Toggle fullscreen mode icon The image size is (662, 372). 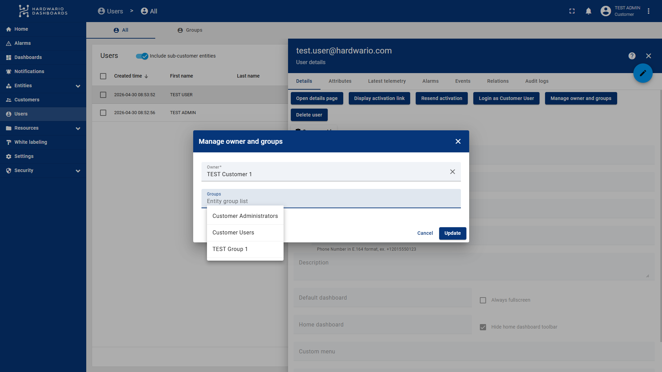click(572, 11)
